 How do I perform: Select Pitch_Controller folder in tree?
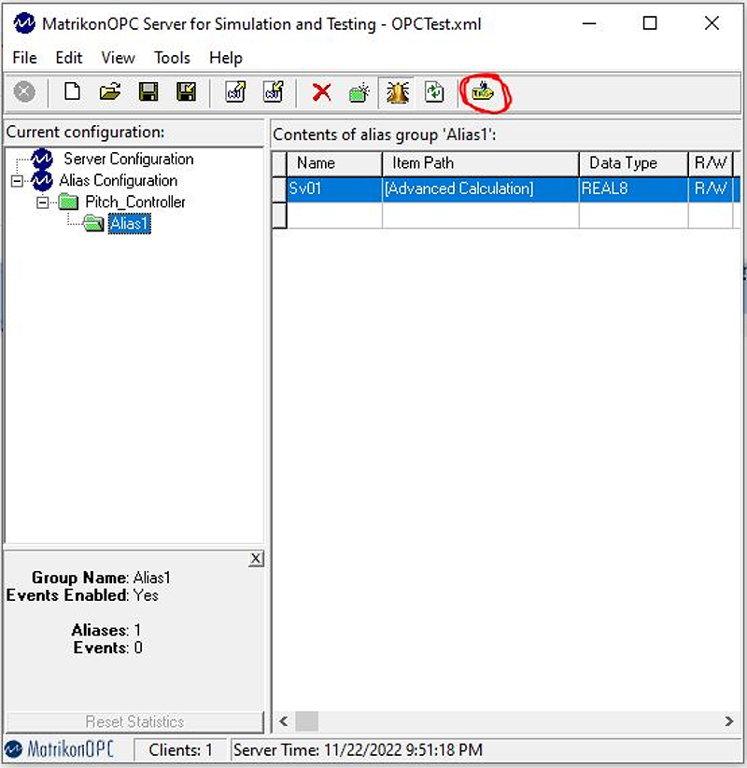pos(135,202)
